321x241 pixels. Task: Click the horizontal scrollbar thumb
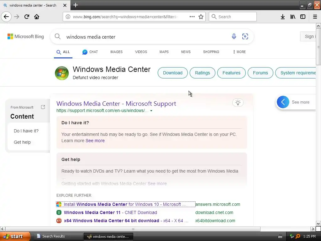(x=133, y=229)
